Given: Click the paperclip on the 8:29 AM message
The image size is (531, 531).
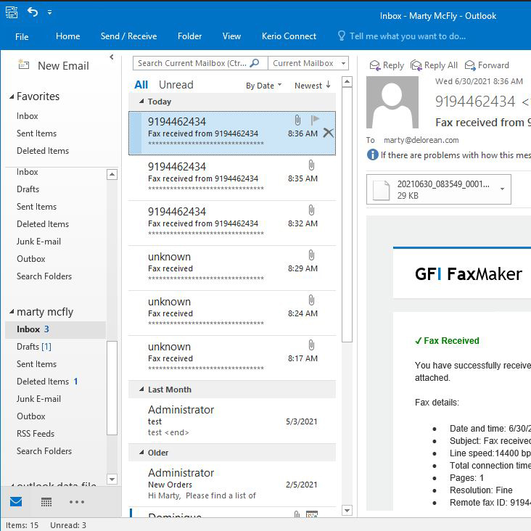Looking at the screenshot, I should click(x=311, y=255).
